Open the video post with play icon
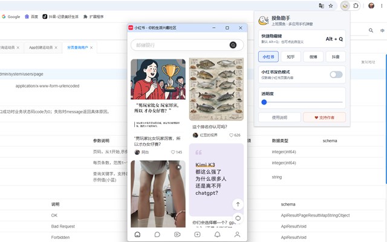The height and width of the screenshot is (242, 387). click(x=158, y=194)
